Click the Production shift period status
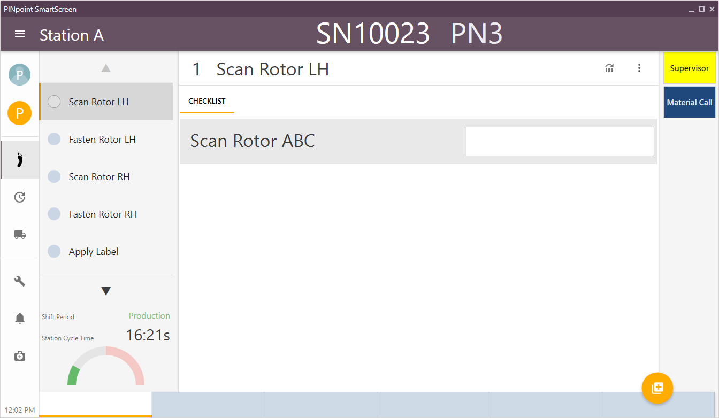 (149, 315)
